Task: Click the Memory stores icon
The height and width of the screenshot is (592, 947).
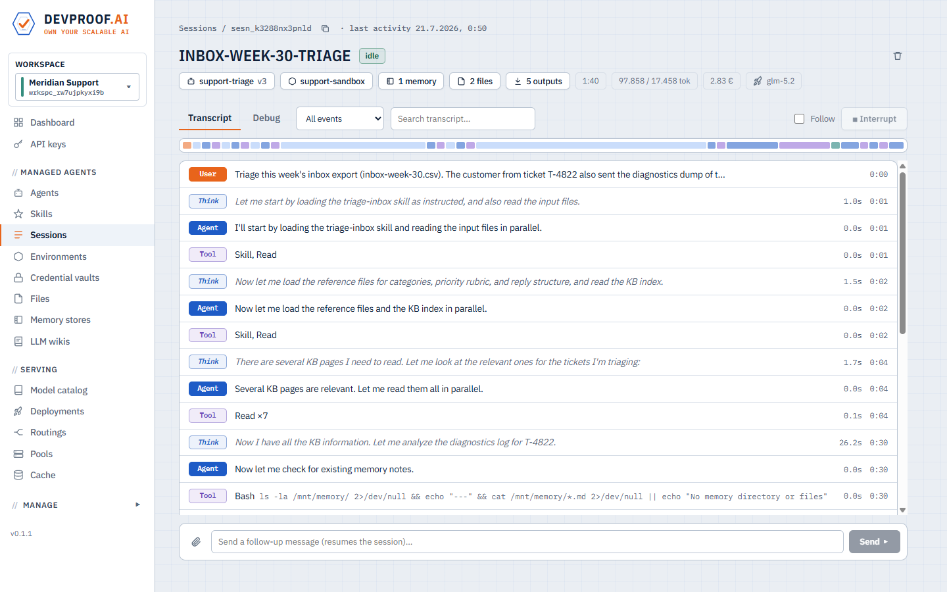Action: click(x=18, y=320)
